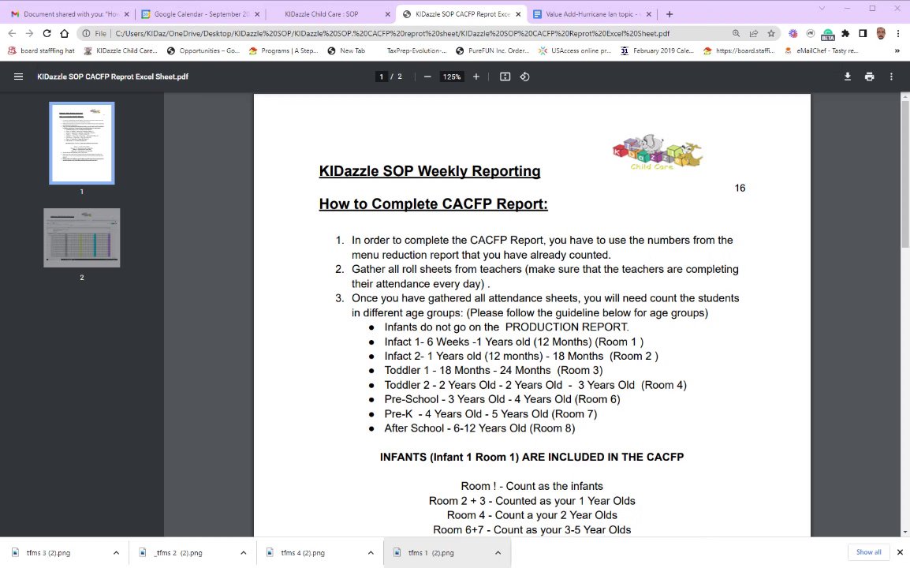Click Show all downloads button
This screenshot has height=568, width=910.
(868, 552)
